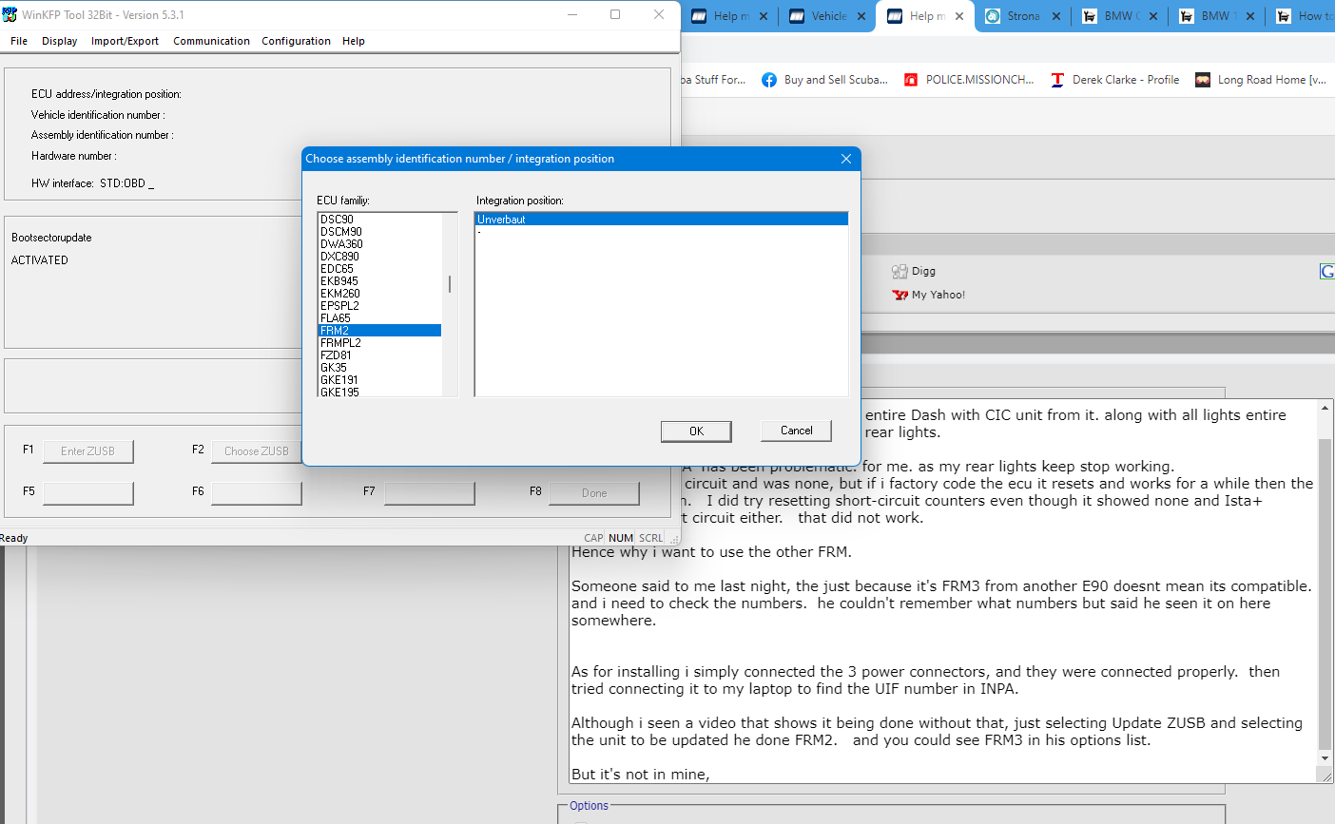Select EPSPL2 in ECU family list
This screenshot has height=824, width=1335.
pyautogui.click(x=379, y=306)
